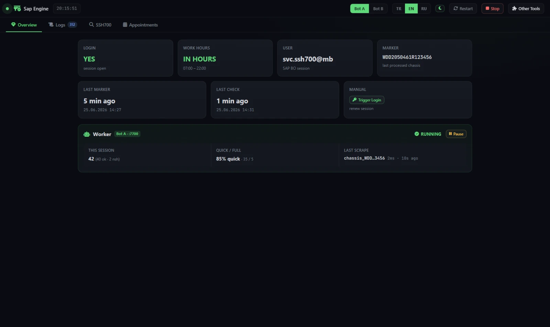The width and height of the screenshot is (550, 327).
Task: Click the Sap Engine title text
Action: 36,9
